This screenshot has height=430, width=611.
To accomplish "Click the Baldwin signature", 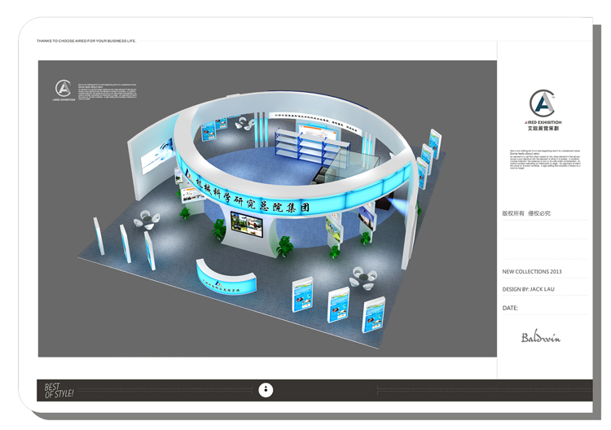I will pyautogui.click(x=541, y=336).
